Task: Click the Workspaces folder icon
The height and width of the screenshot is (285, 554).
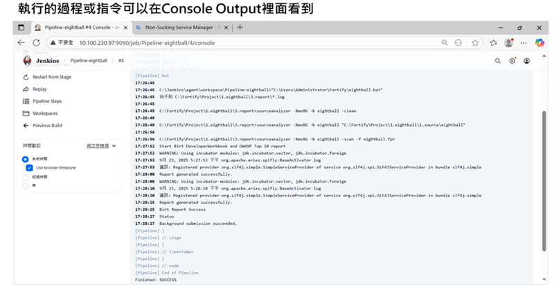Action: pos(26,113)
